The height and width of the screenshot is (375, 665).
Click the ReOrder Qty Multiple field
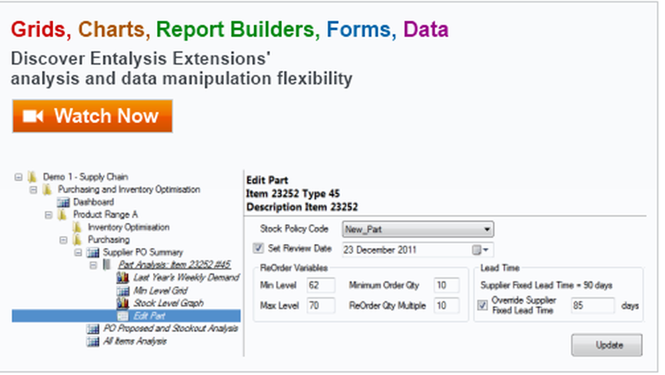447,305
